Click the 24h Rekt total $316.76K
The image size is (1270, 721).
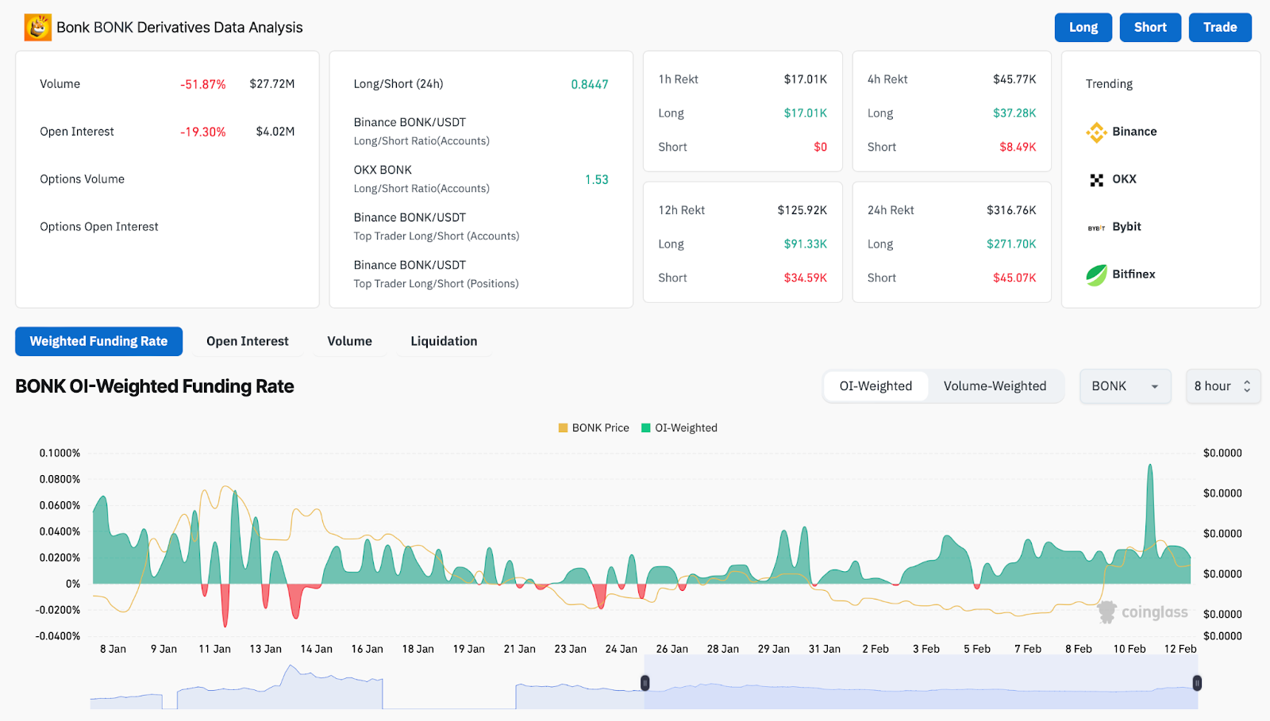[1011, 210]
